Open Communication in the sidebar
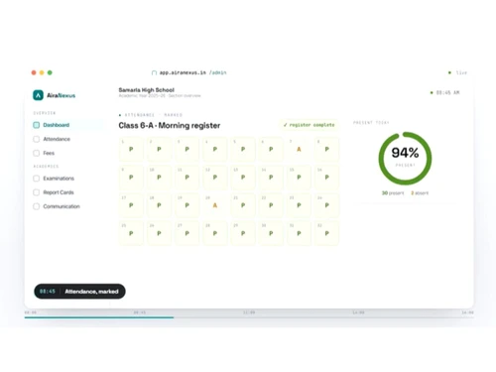This screenshot has width=496, height=372. coord(67,206)
